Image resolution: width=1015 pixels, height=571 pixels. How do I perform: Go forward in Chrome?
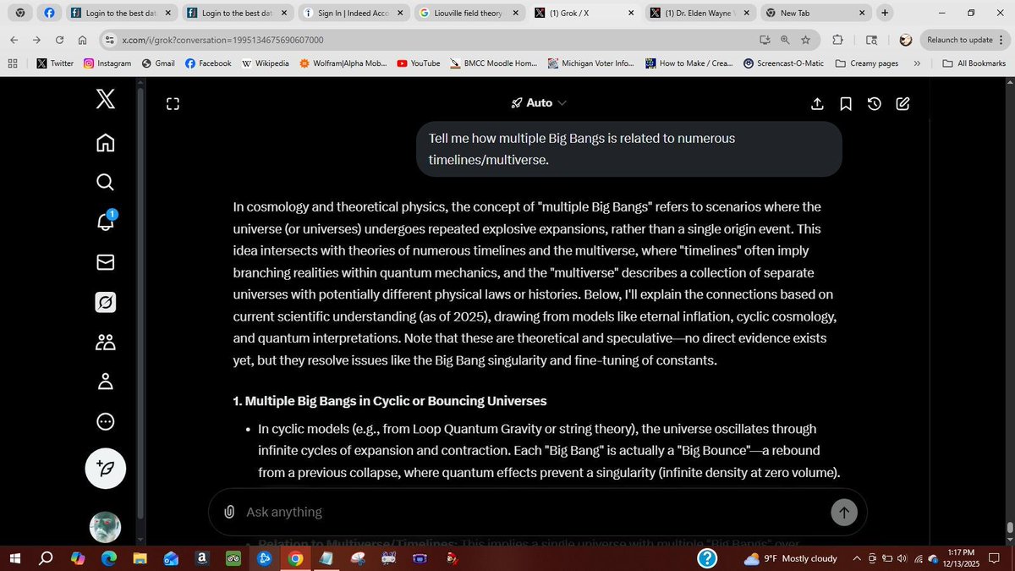36,40
